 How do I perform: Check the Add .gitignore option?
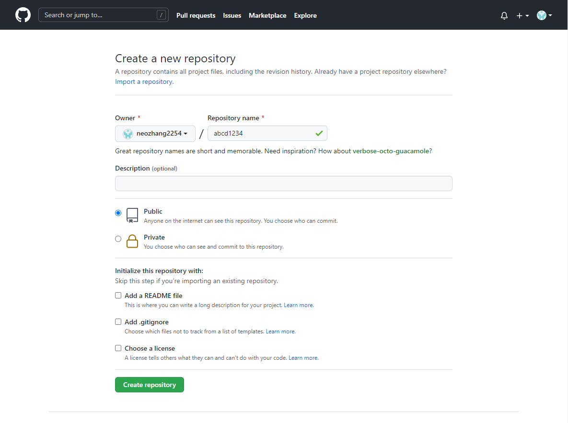(118, 322)
